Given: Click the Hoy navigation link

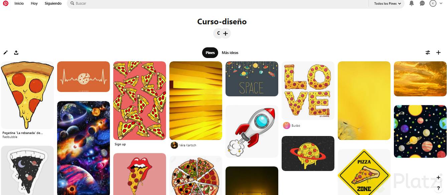Looking at the screenshot, I should [x=34, y=3].
